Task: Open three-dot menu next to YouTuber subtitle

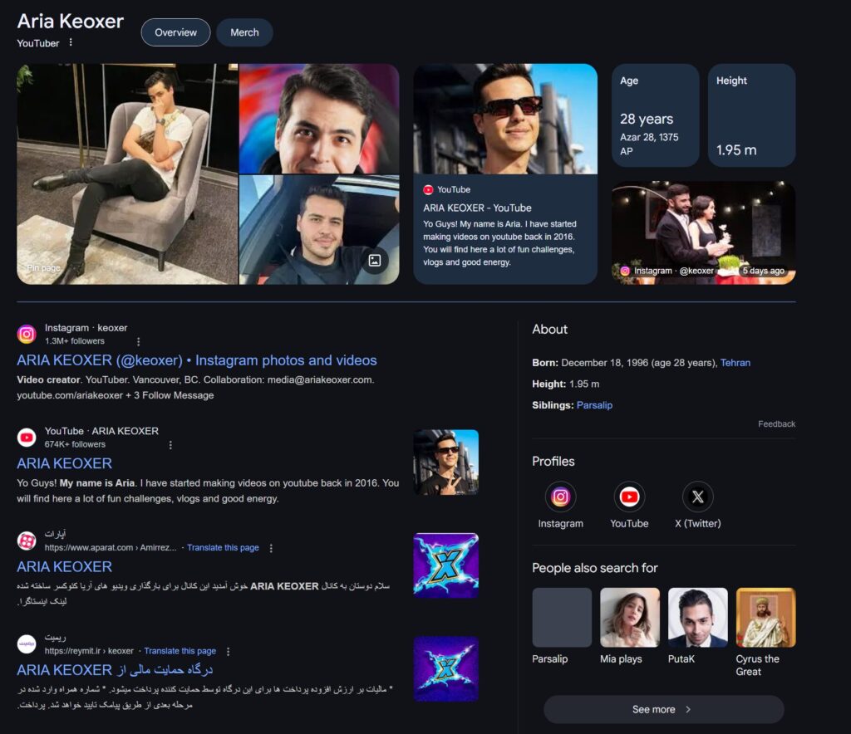Action: coord(71,42)
